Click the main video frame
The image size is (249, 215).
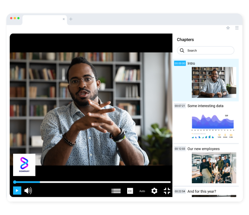91,109
